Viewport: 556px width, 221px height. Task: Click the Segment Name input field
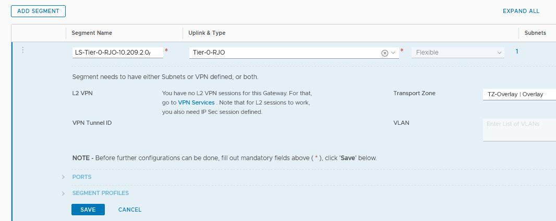point(117,53)
